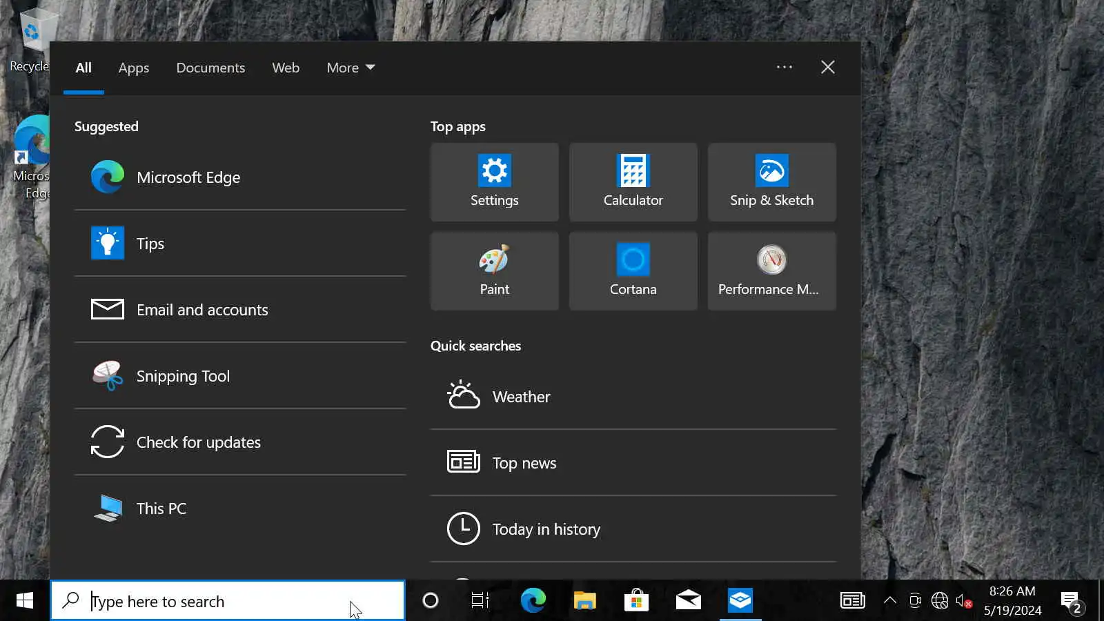The image size is (1104, 621).
Task: Open the Snip & Sketch tile
Action: click(x=771, y=182)
